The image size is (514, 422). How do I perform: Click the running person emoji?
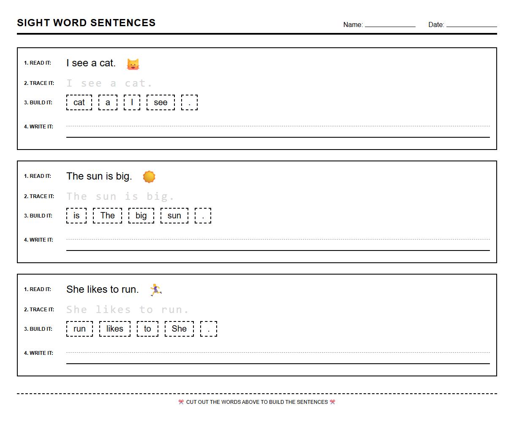pos(155,289)
